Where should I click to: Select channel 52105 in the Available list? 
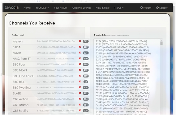[122, 87]
